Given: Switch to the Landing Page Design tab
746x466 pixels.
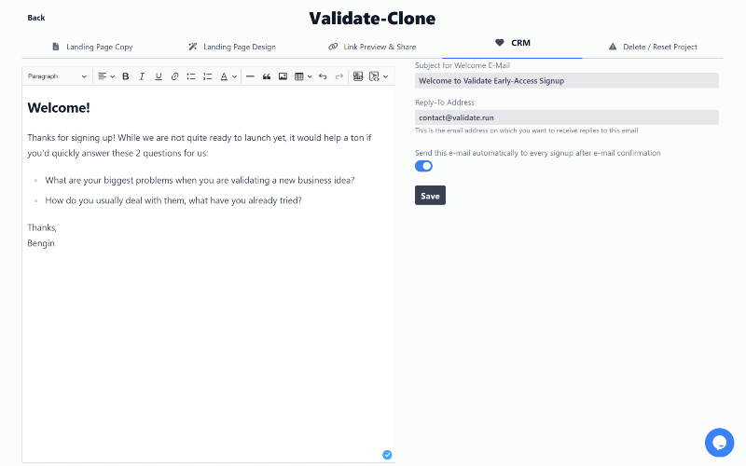Looking at the screenshot, I should pos(232,47).
